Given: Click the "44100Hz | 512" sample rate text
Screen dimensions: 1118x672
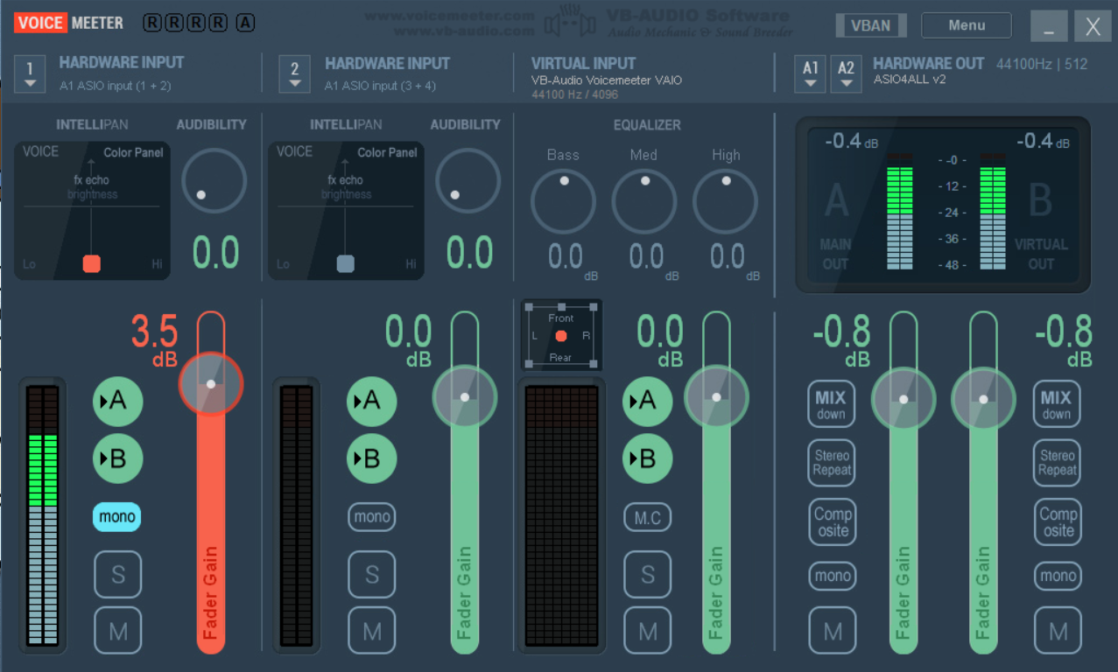Looking at the screenshot, I should (1042, 64).
